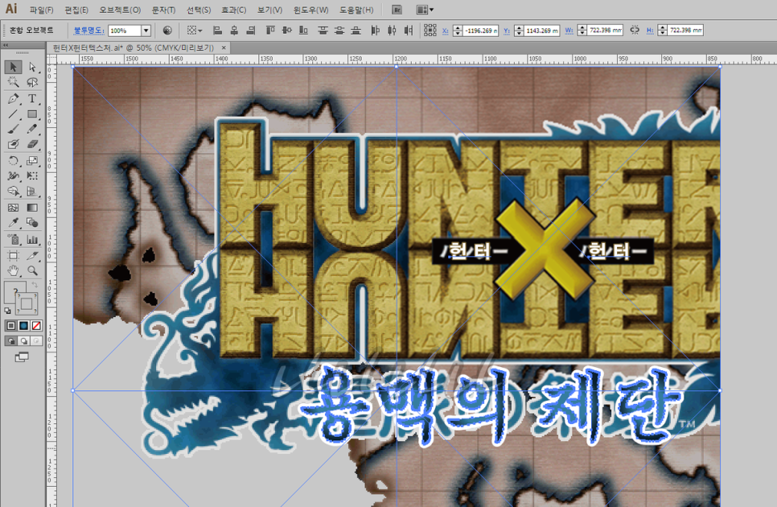Select the Eraser tool

[x=32, y=144]
